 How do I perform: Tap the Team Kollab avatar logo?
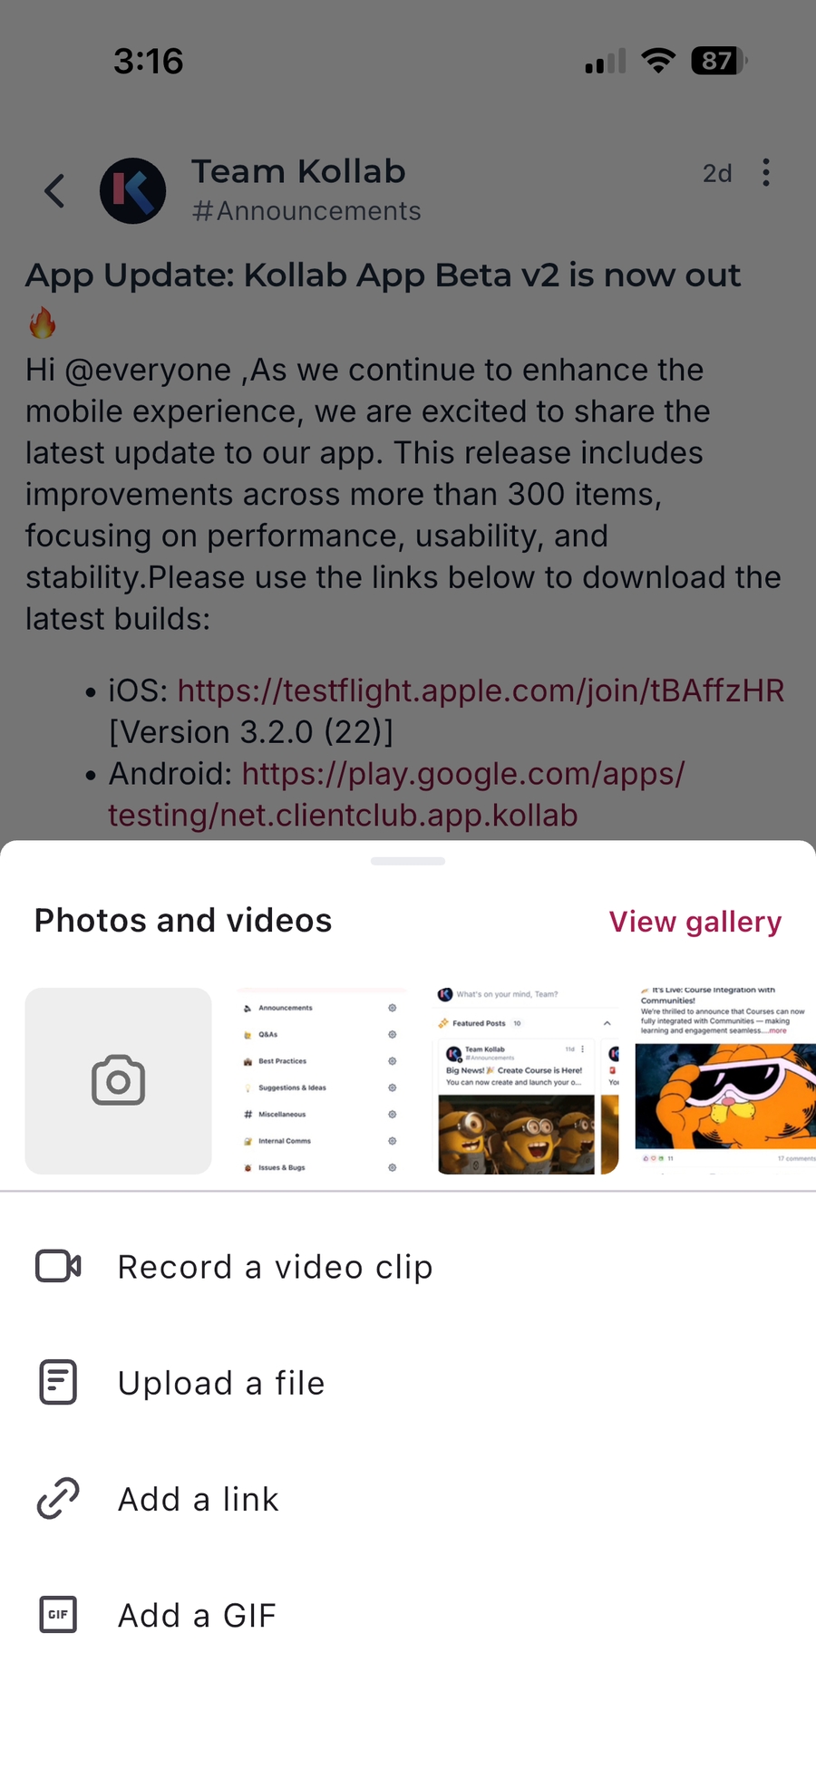tap(132, 191)
